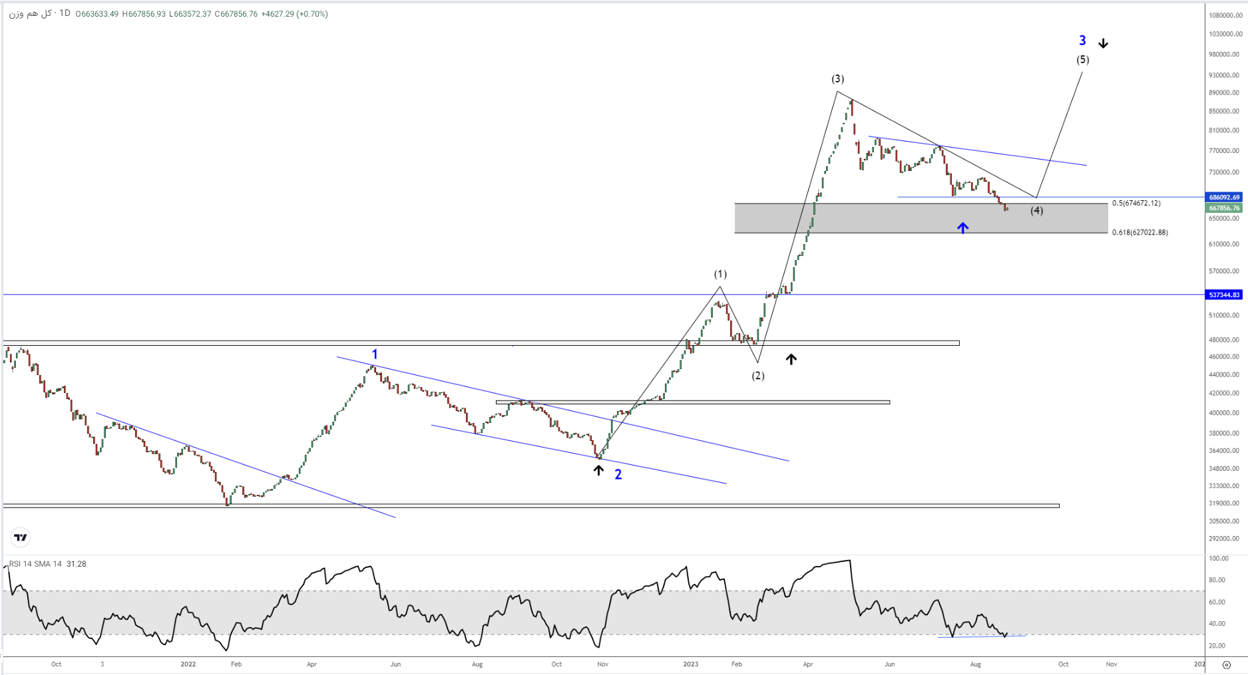Click the 730000.00 price scale label

pyautogui.click(x=1224, y=173)
